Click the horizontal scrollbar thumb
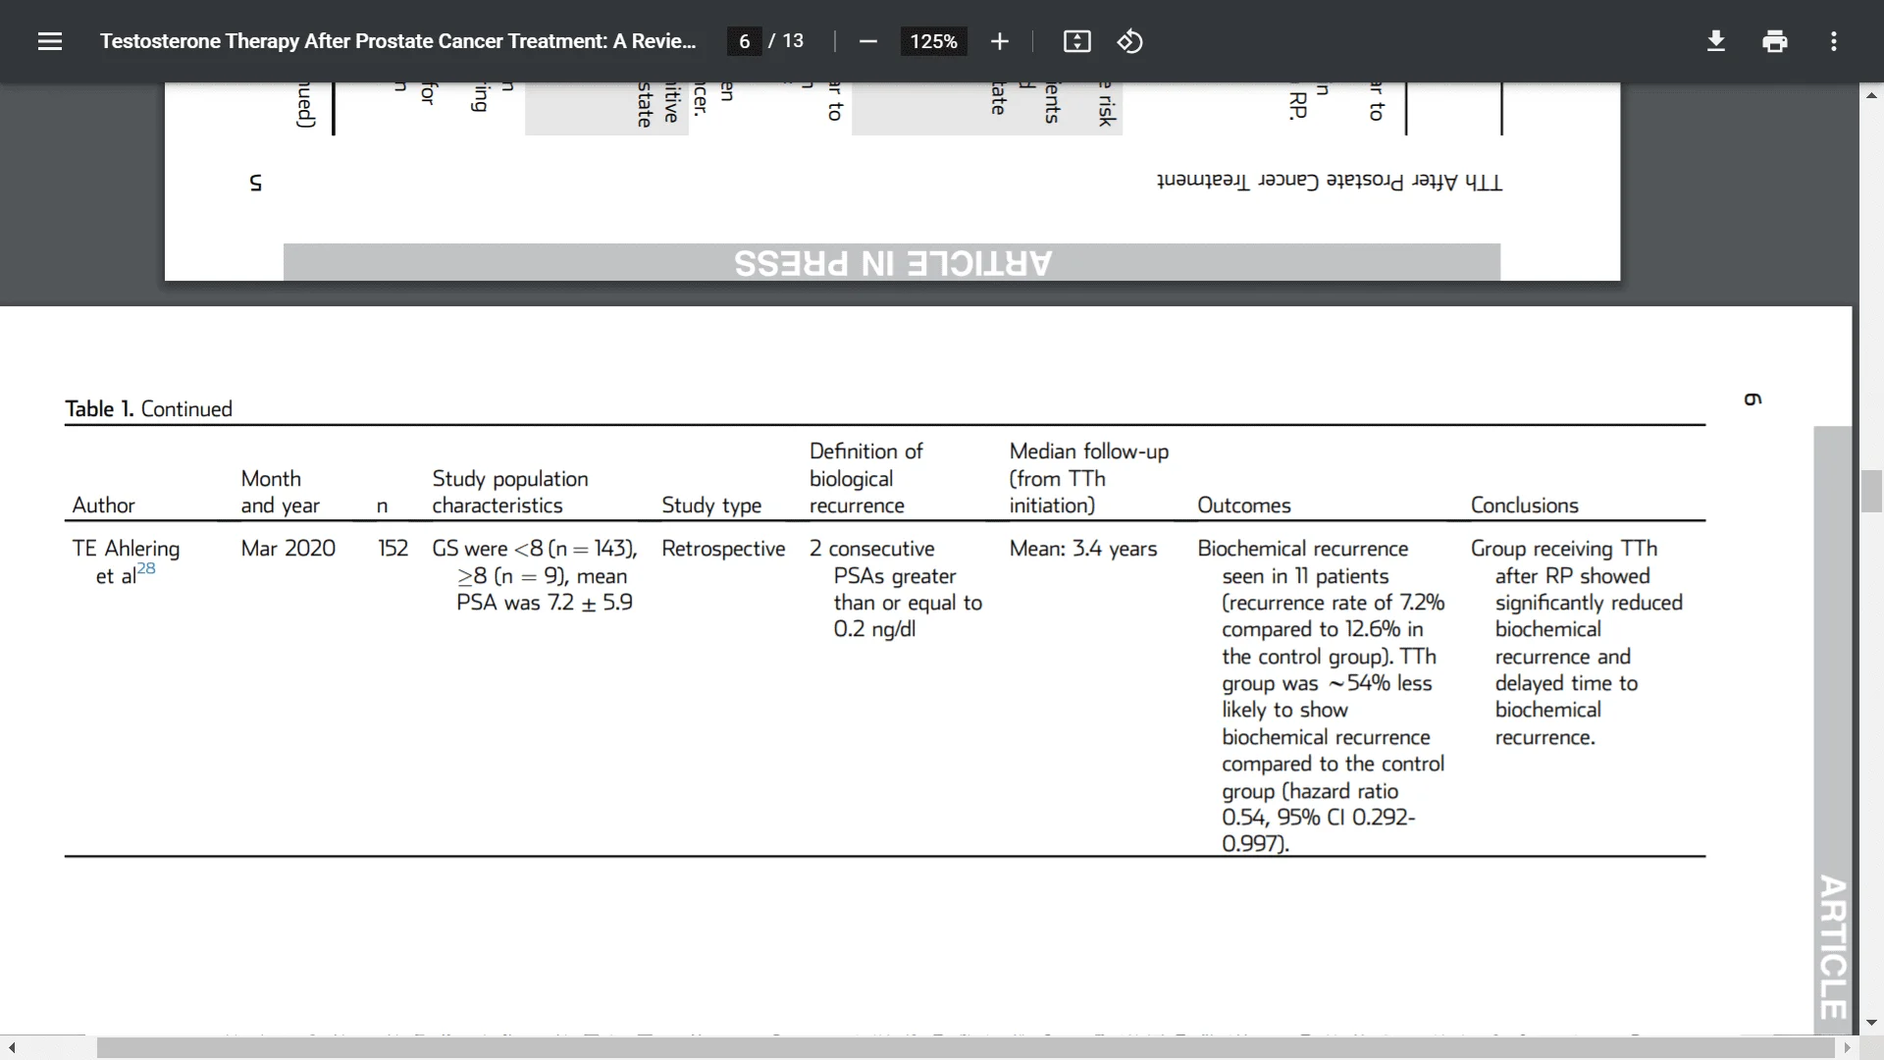Image resolution: width=1884 pixels, height=1060 pixels. (967, 1048)
